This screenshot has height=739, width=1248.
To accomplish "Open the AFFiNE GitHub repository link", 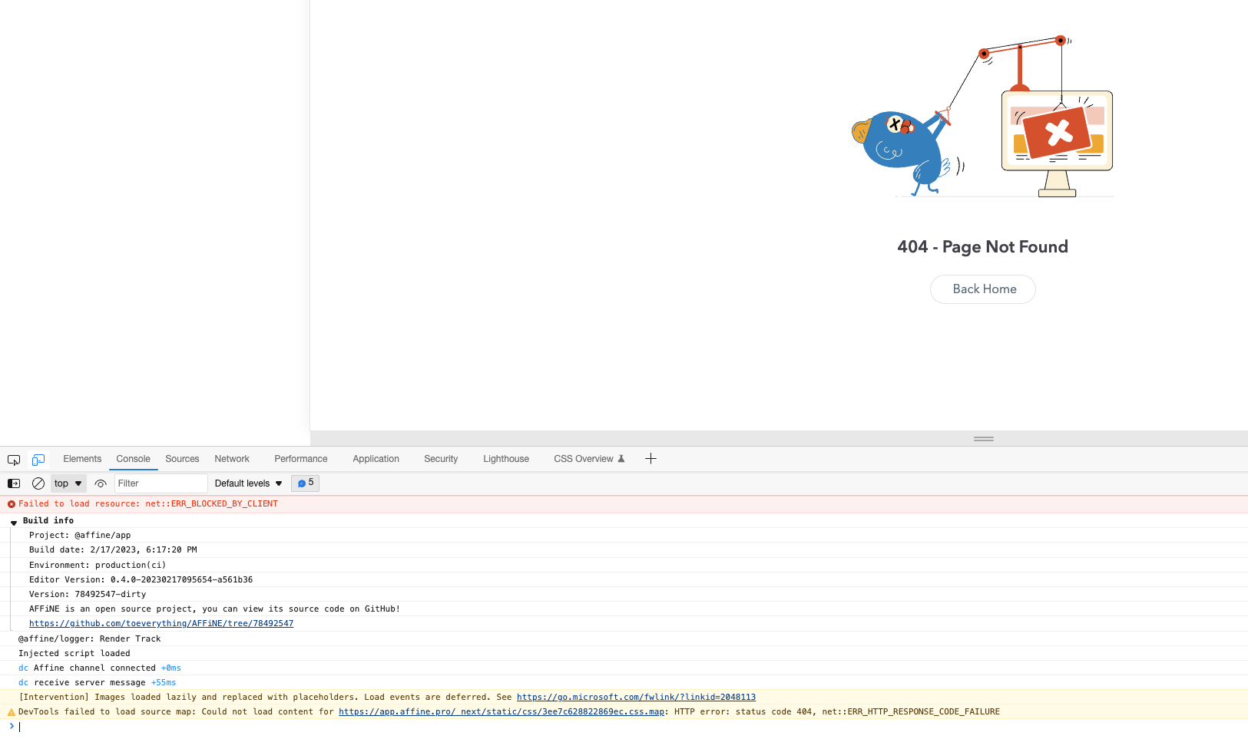I will coord(161,623).
